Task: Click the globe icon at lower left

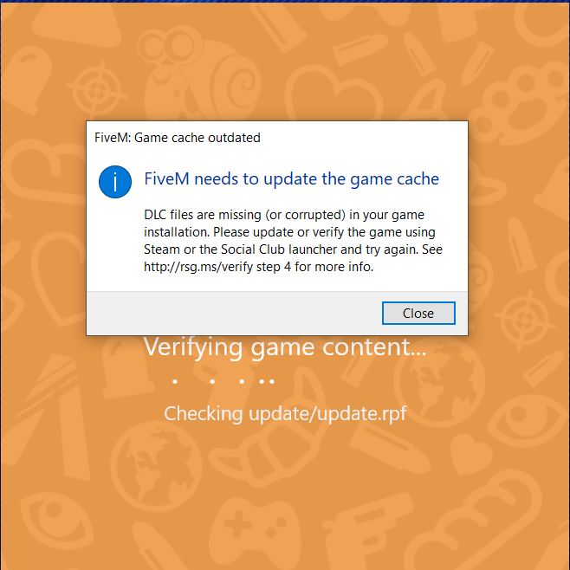Action: [x=156, y=467]
